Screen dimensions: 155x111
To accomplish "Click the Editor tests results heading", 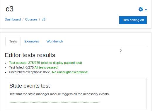I will point(30,55).
